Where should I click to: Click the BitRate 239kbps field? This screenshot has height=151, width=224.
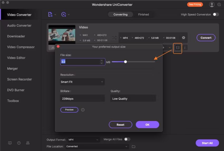pos(82,99)
